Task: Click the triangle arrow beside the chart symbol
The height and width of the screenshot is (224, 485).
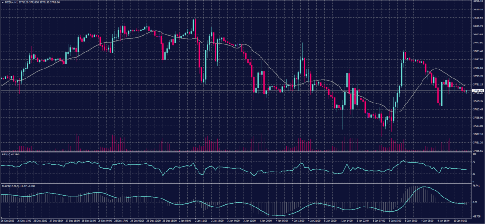Action: tap(2, 2)
